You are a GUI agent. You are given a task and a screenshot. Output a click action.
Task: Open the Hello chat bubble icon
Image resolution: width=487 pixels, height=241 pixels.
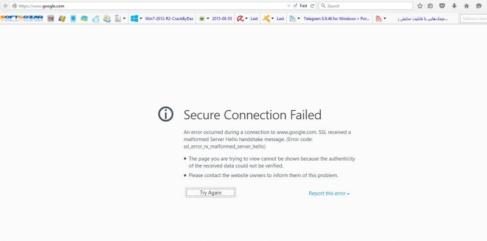click(478, 6)
